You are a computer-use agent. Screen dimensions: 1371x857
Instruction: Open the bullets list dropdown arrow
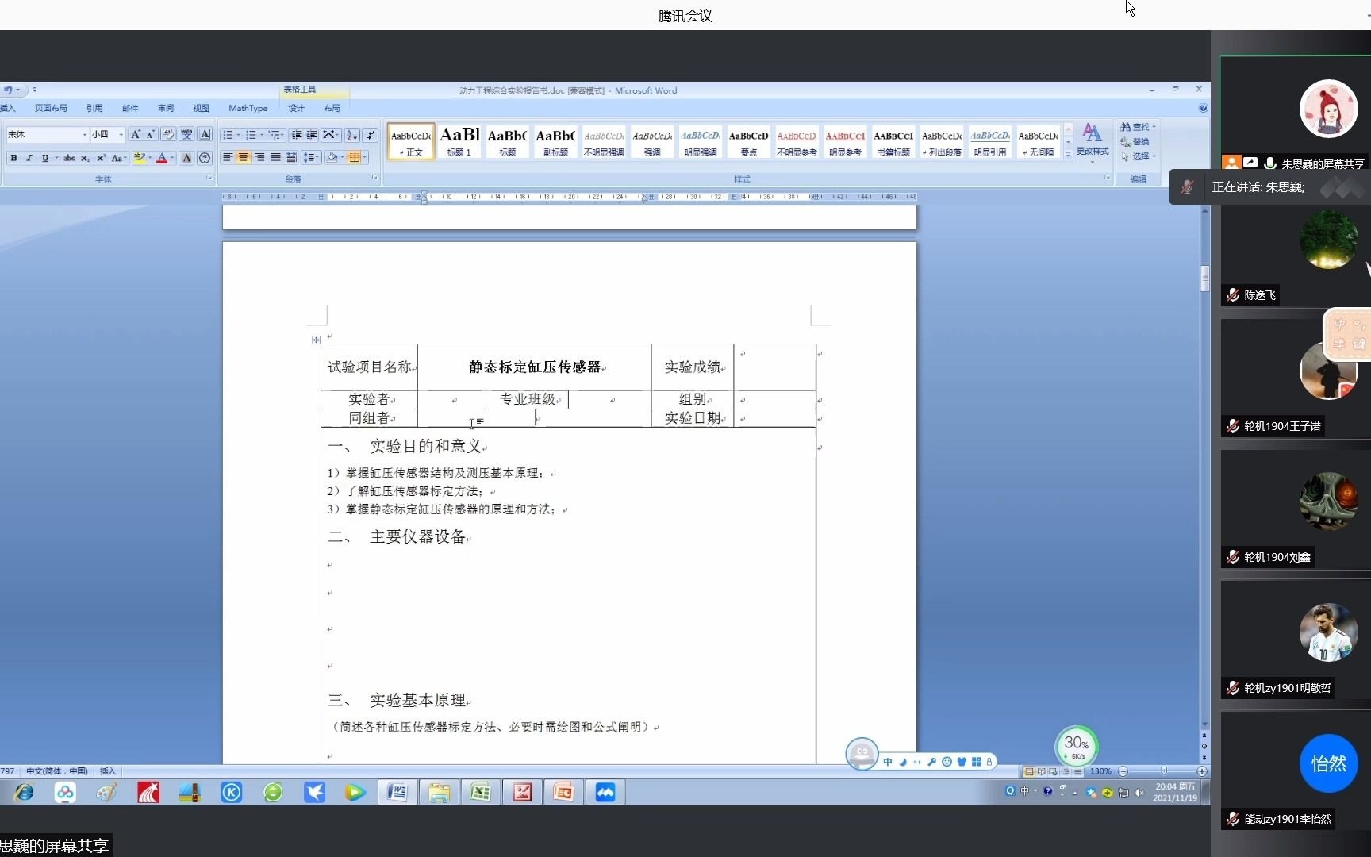click(x=238, y=135)
